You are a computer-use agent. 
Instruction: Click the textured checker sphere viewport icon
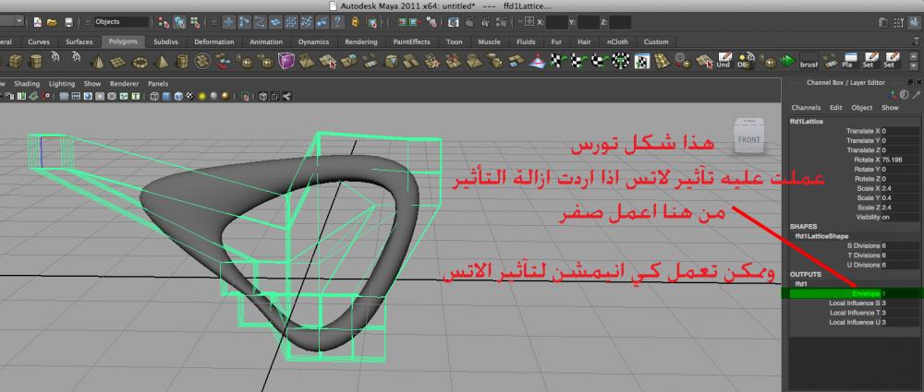pyautogui.click(x=189, y=97)
